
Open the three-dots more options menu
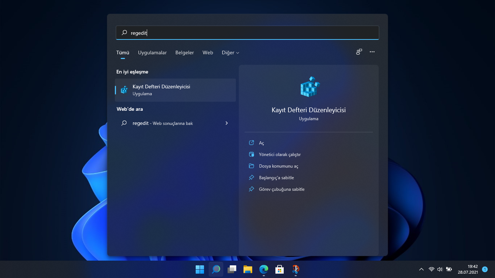coord(372,52)
